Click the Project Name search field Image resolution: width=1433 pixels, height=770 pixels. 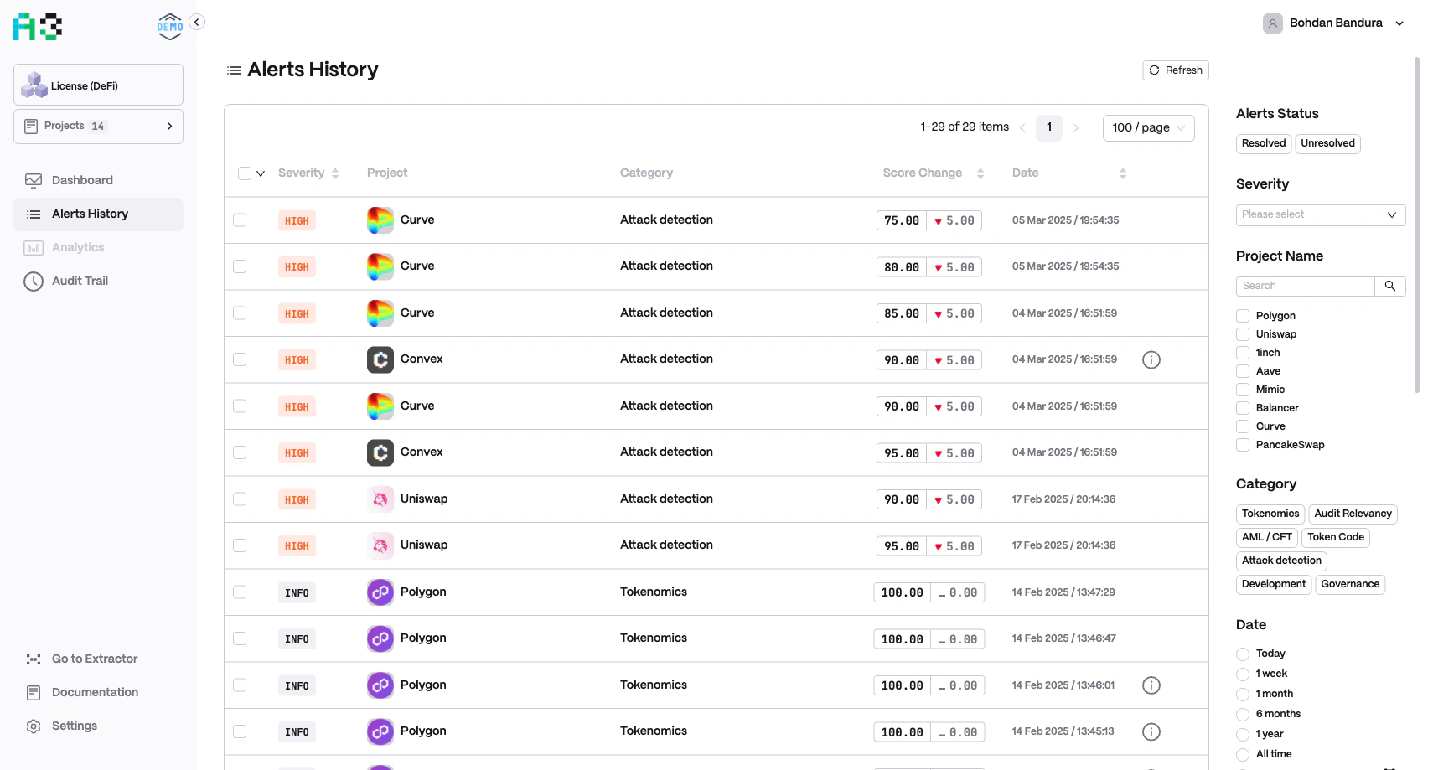1305,287
